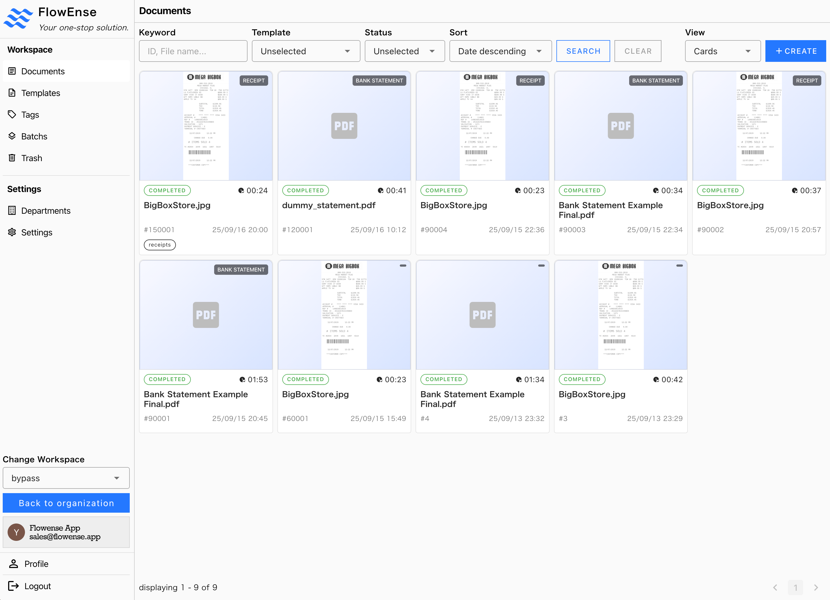Open the Sort Date descending dropdown
830x600 pixels.
(500, 51)
